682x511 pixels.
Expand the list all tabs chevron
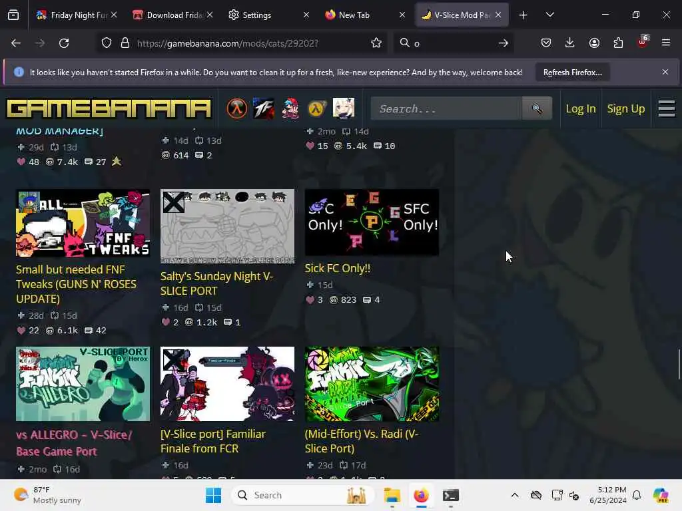(x=549, y=15)
